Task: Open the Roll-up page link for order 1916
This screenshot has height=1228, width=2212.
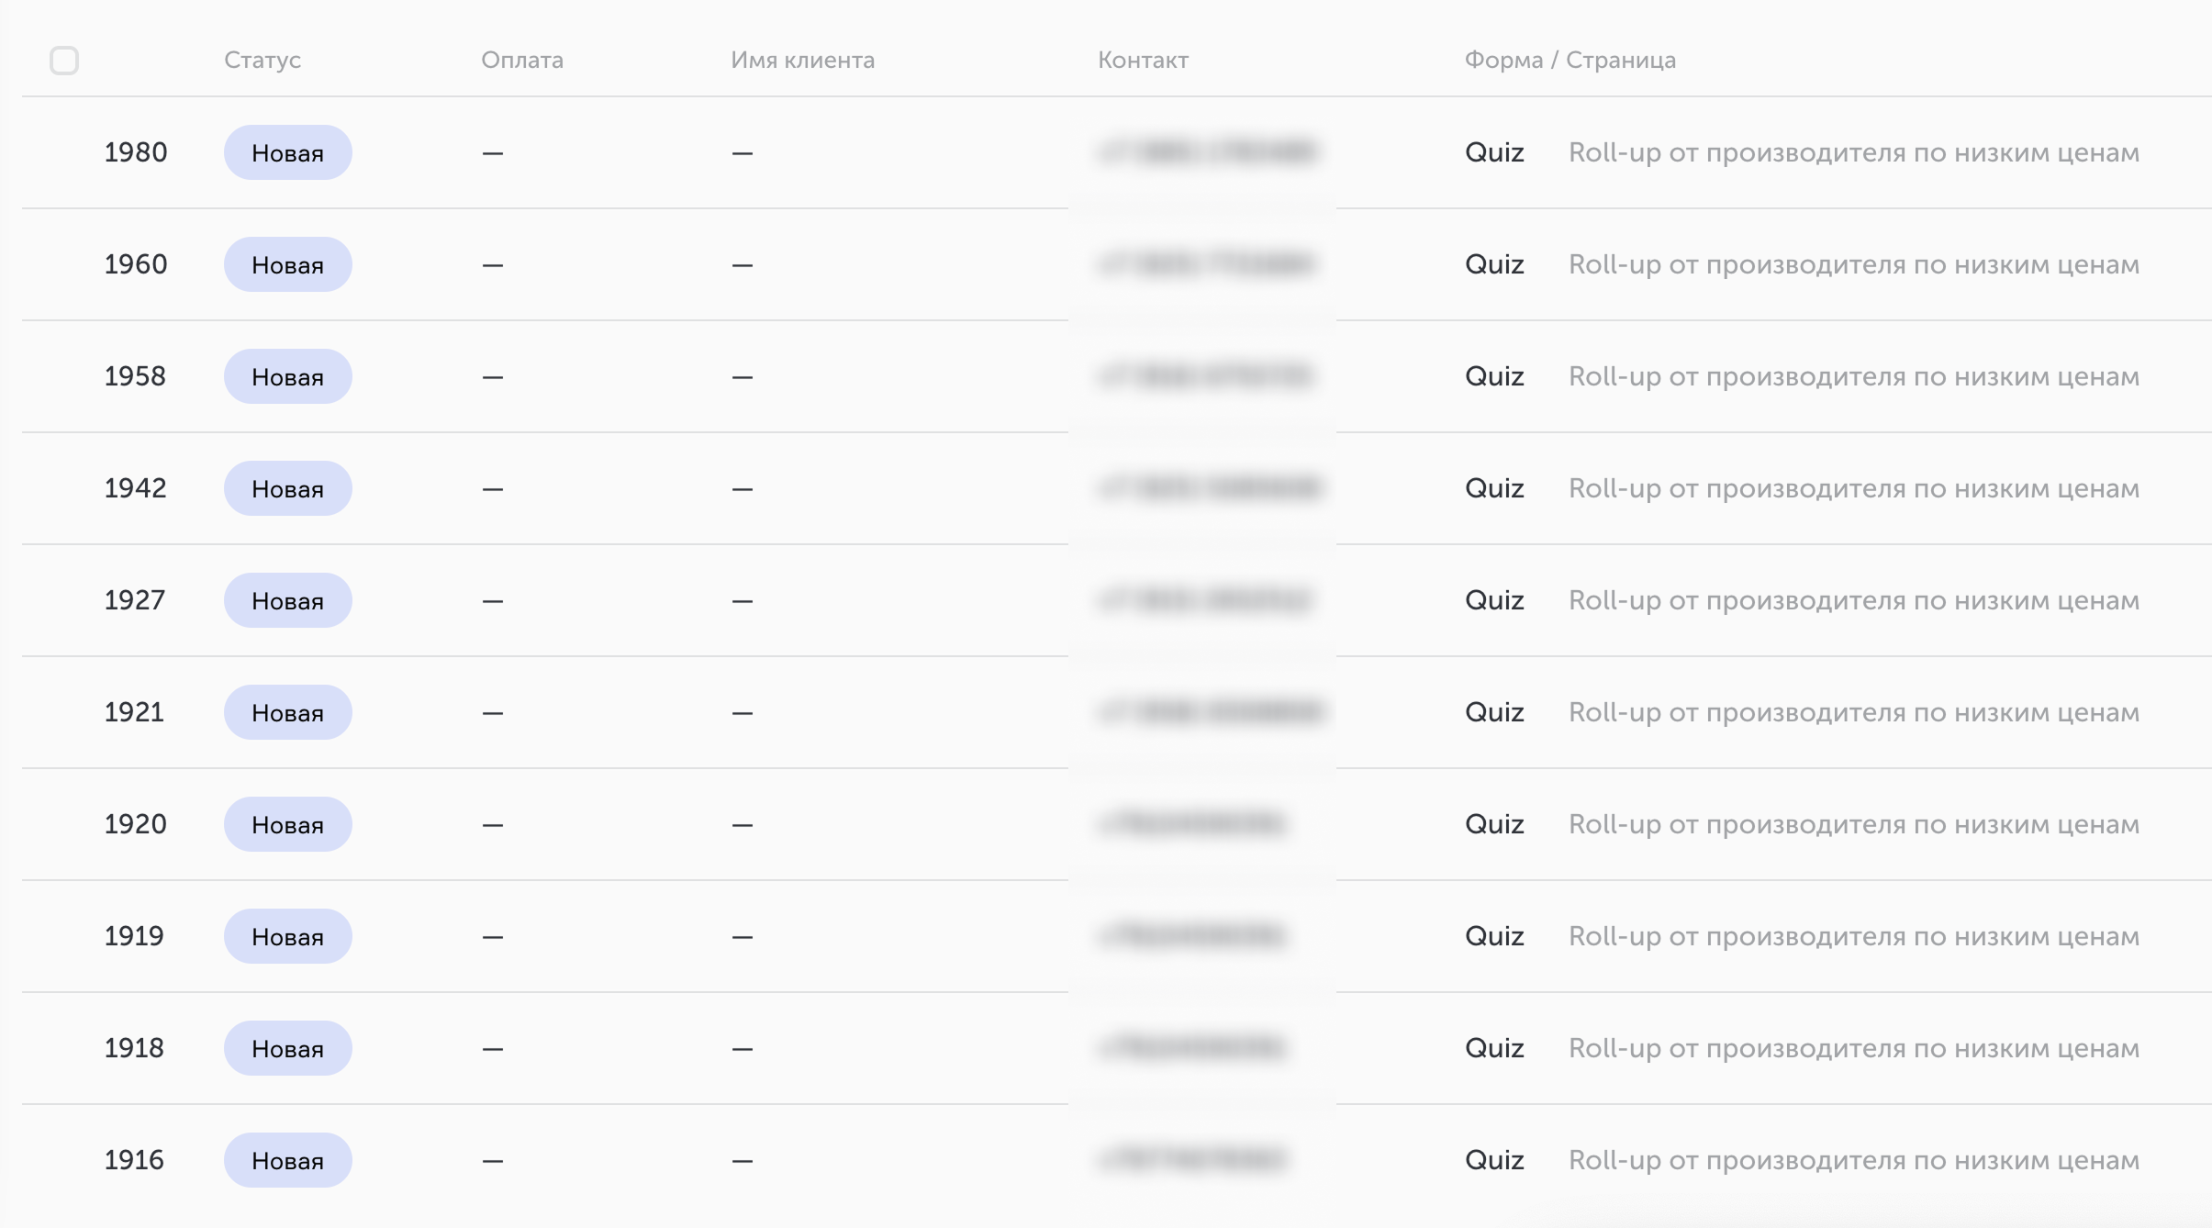Action: 1854,1160
